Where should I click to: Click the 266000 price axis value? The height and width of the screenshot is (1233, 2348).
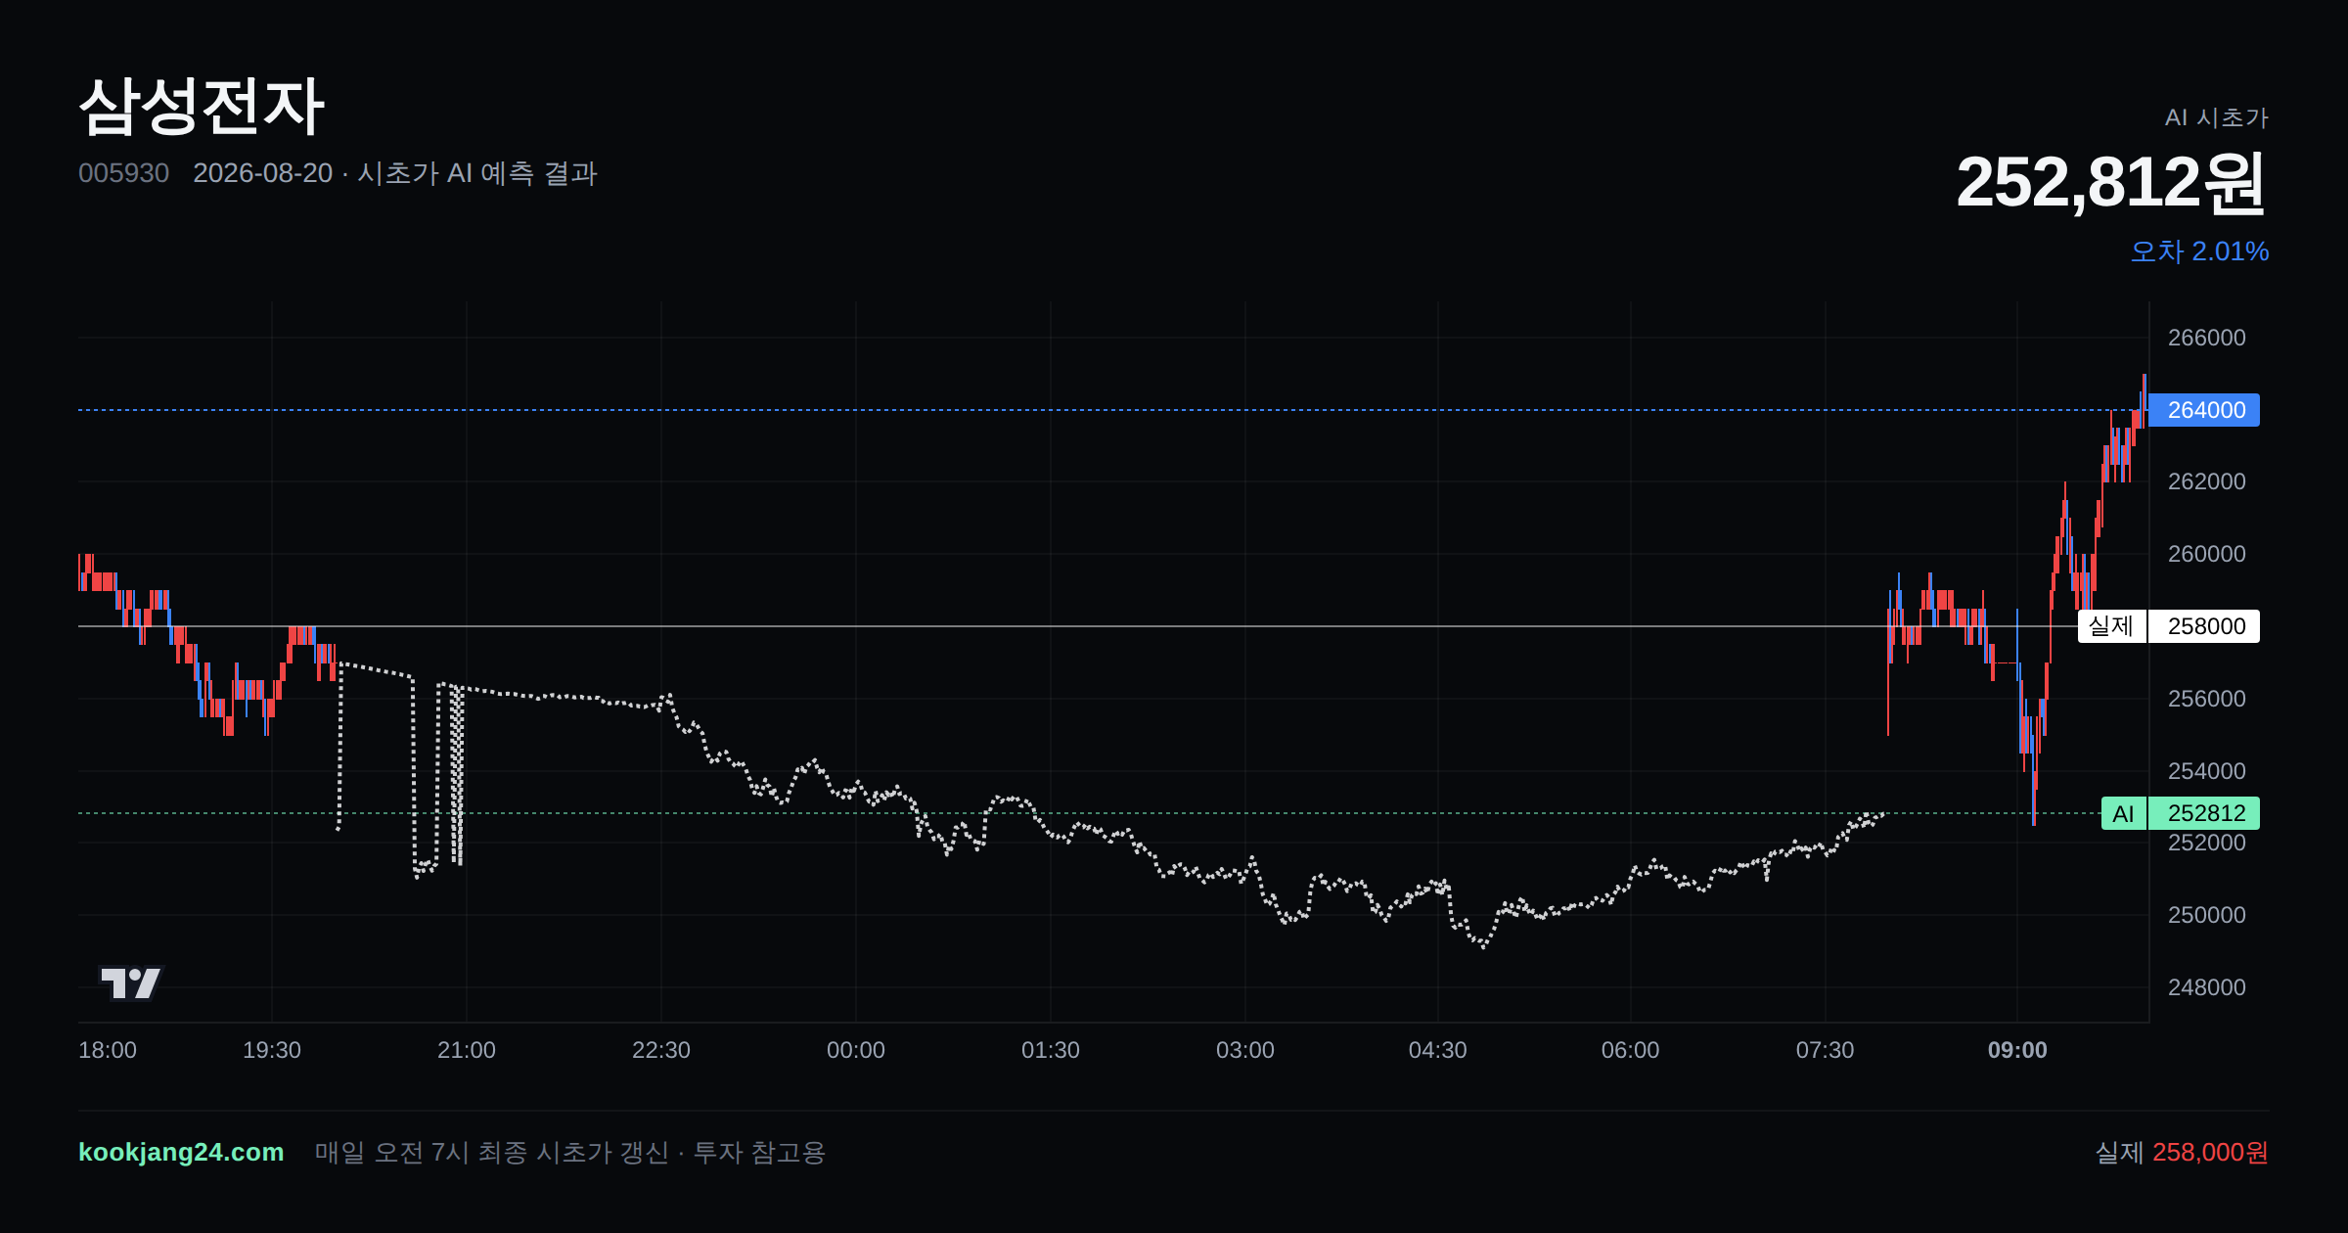pos(2206,338)
